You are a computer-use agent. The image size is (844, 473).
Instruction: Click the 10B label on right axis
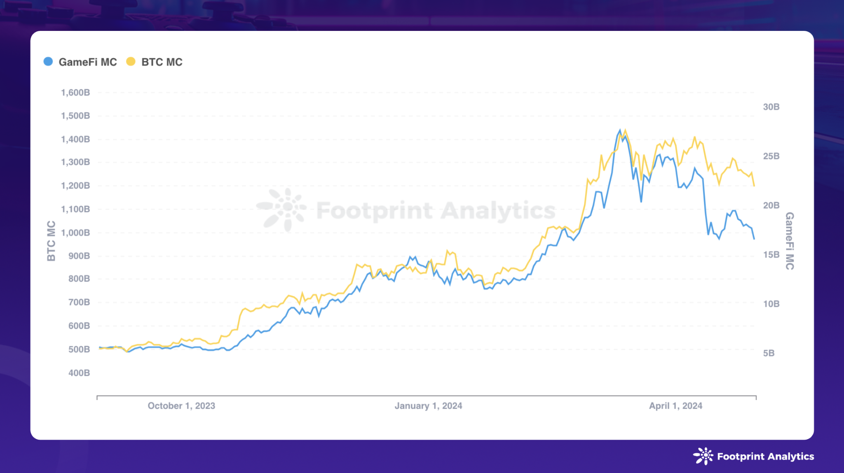(771, 304)
